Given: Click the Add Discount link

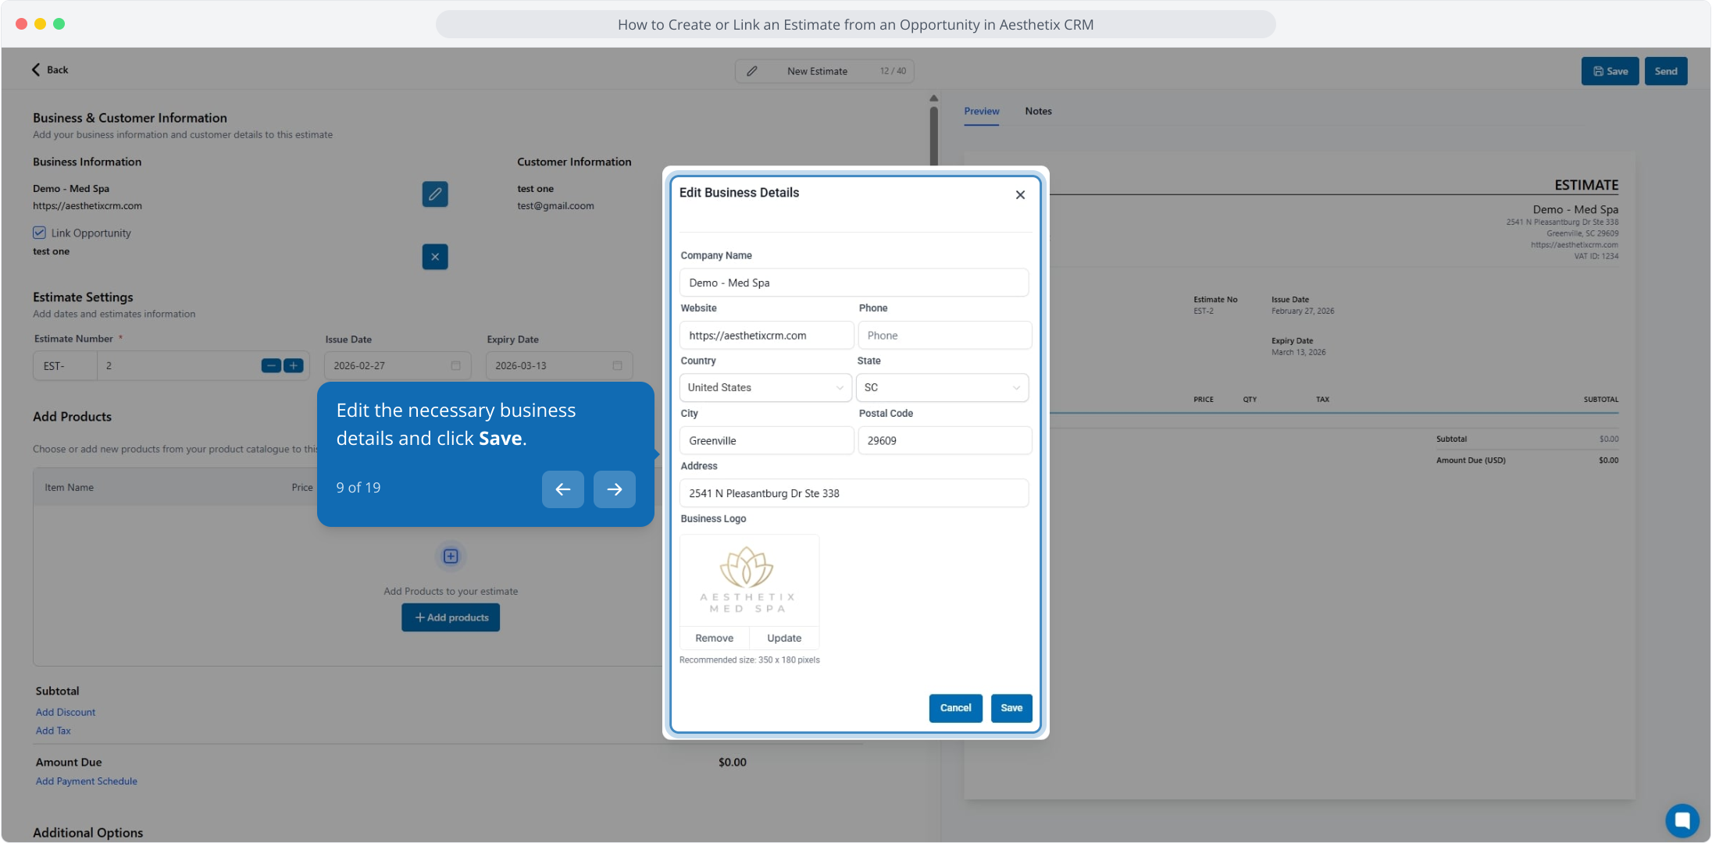Looking at the screenshot, I should pyautogui.click(x=66, y=712).
